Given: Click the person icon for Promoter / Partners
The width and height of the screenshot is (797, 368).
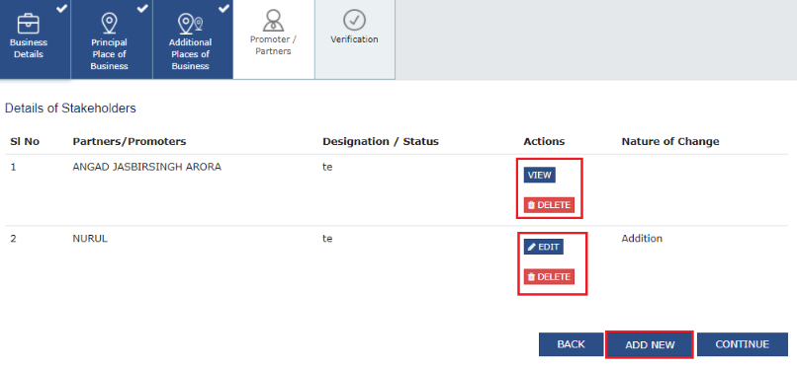Looking at the screenshot, I should click(x=273, y=21).
